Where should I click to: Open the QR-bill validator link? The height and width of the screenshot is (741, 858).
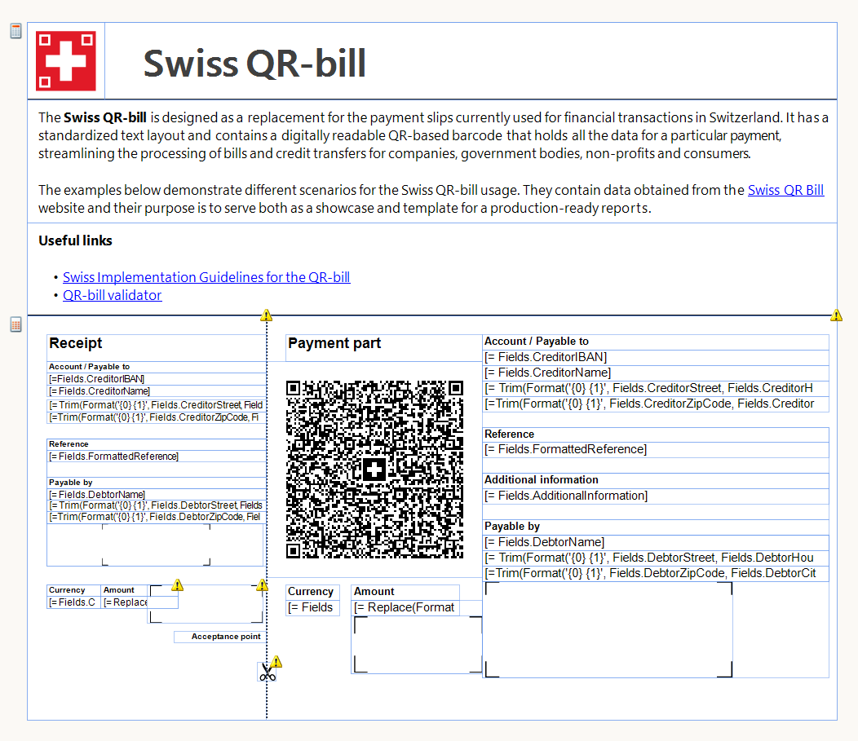(113, 295)
